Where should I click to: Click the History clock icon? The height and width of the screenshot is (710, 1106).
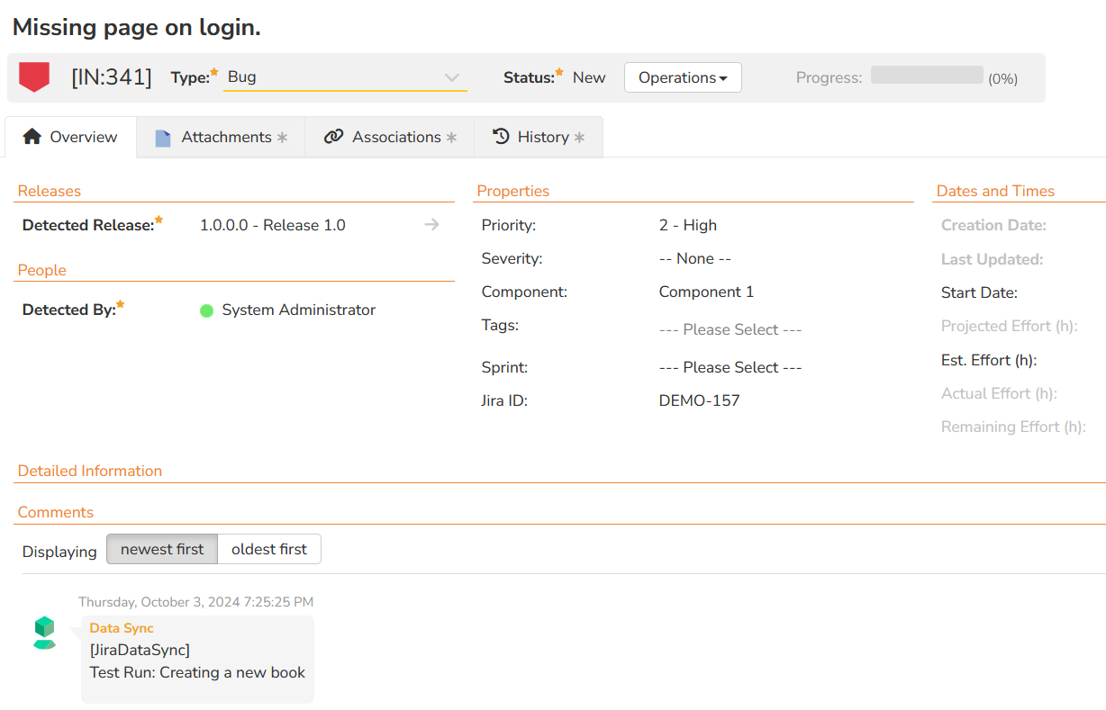point(501,137)
